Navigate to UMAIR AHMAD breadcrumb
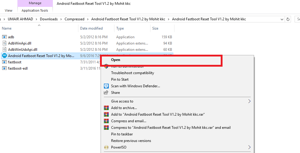Screen dimensions: 300x153 [20, 19]
